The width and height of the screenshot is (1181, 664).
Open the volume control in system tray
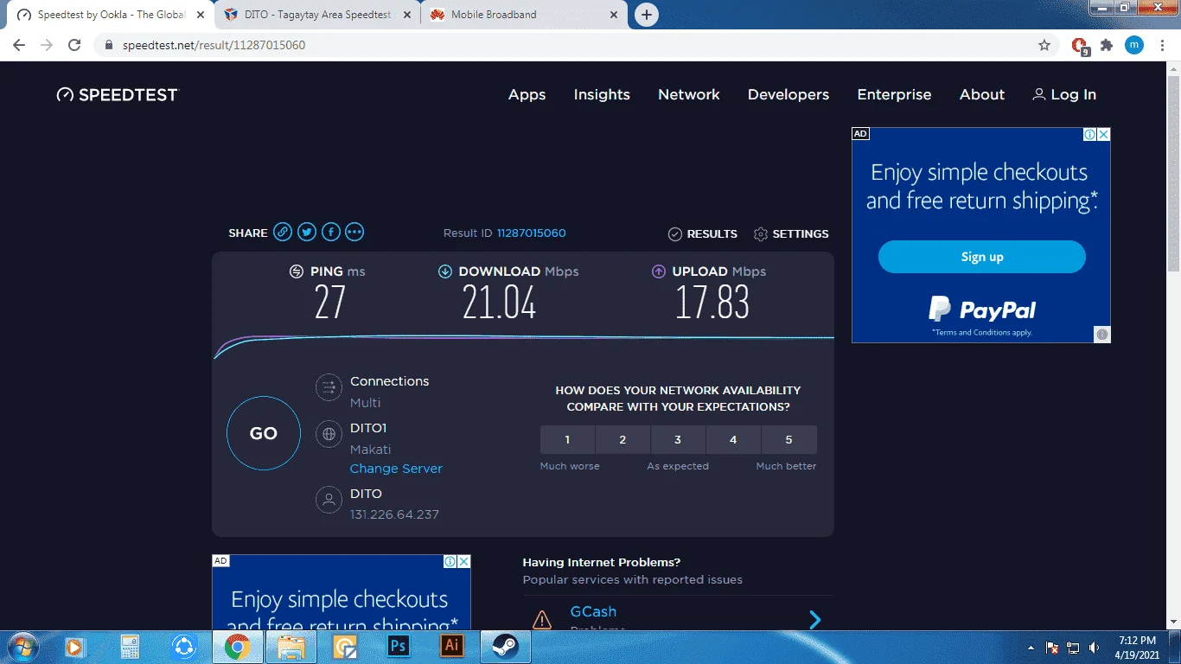[x=1095, y=648]
